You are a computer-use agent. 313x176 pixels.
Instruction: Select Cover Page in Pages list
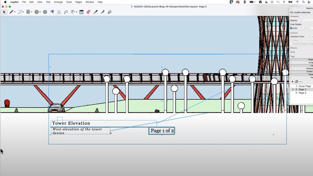coord(302,86)
